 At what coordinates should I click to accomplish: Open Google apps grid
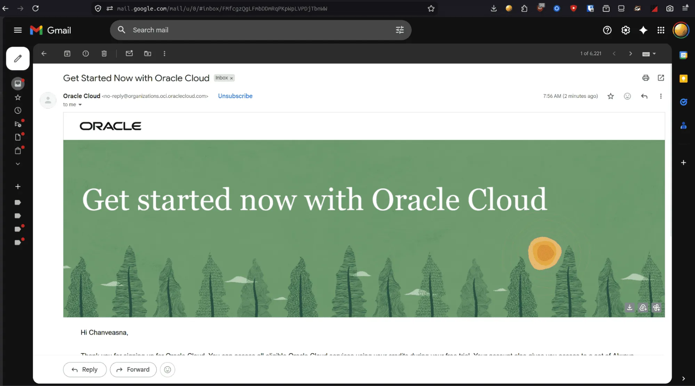coord(661,30)
